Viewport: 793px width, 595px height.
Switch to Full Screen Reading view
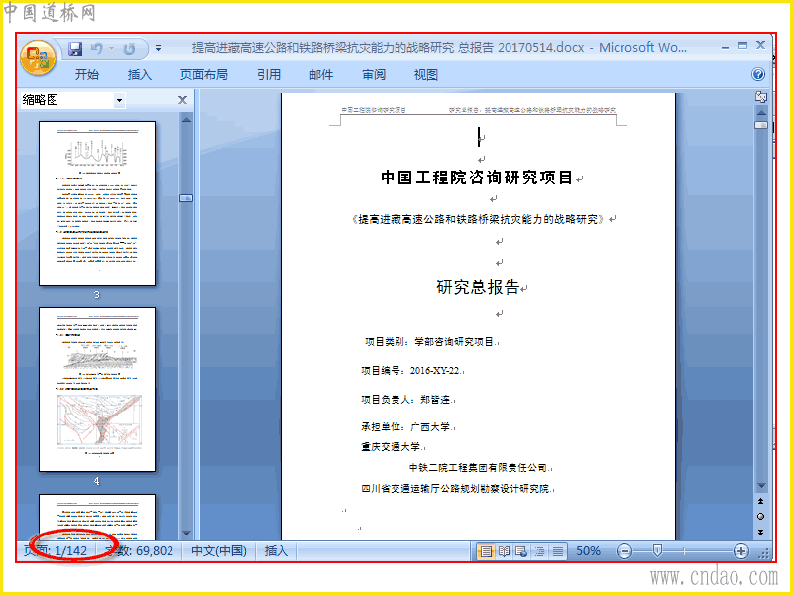click(x=504, y=551)
